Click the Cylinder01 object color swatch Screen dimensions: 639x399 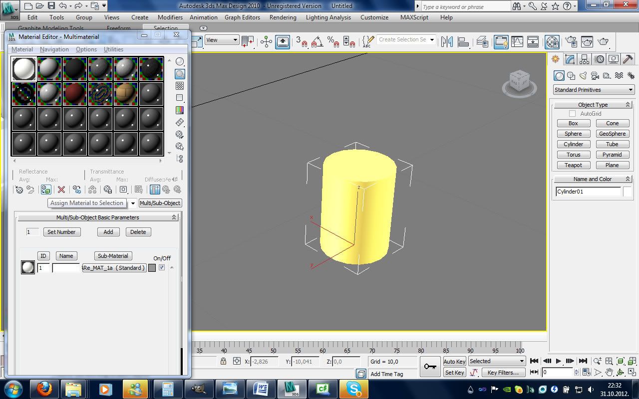[627, 192]
